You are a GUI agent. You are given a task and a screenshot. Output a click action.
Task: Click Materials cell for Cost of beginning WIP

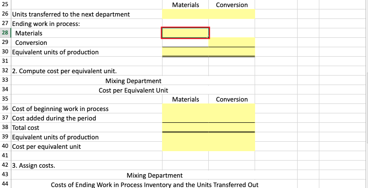(x=185, y=109)
